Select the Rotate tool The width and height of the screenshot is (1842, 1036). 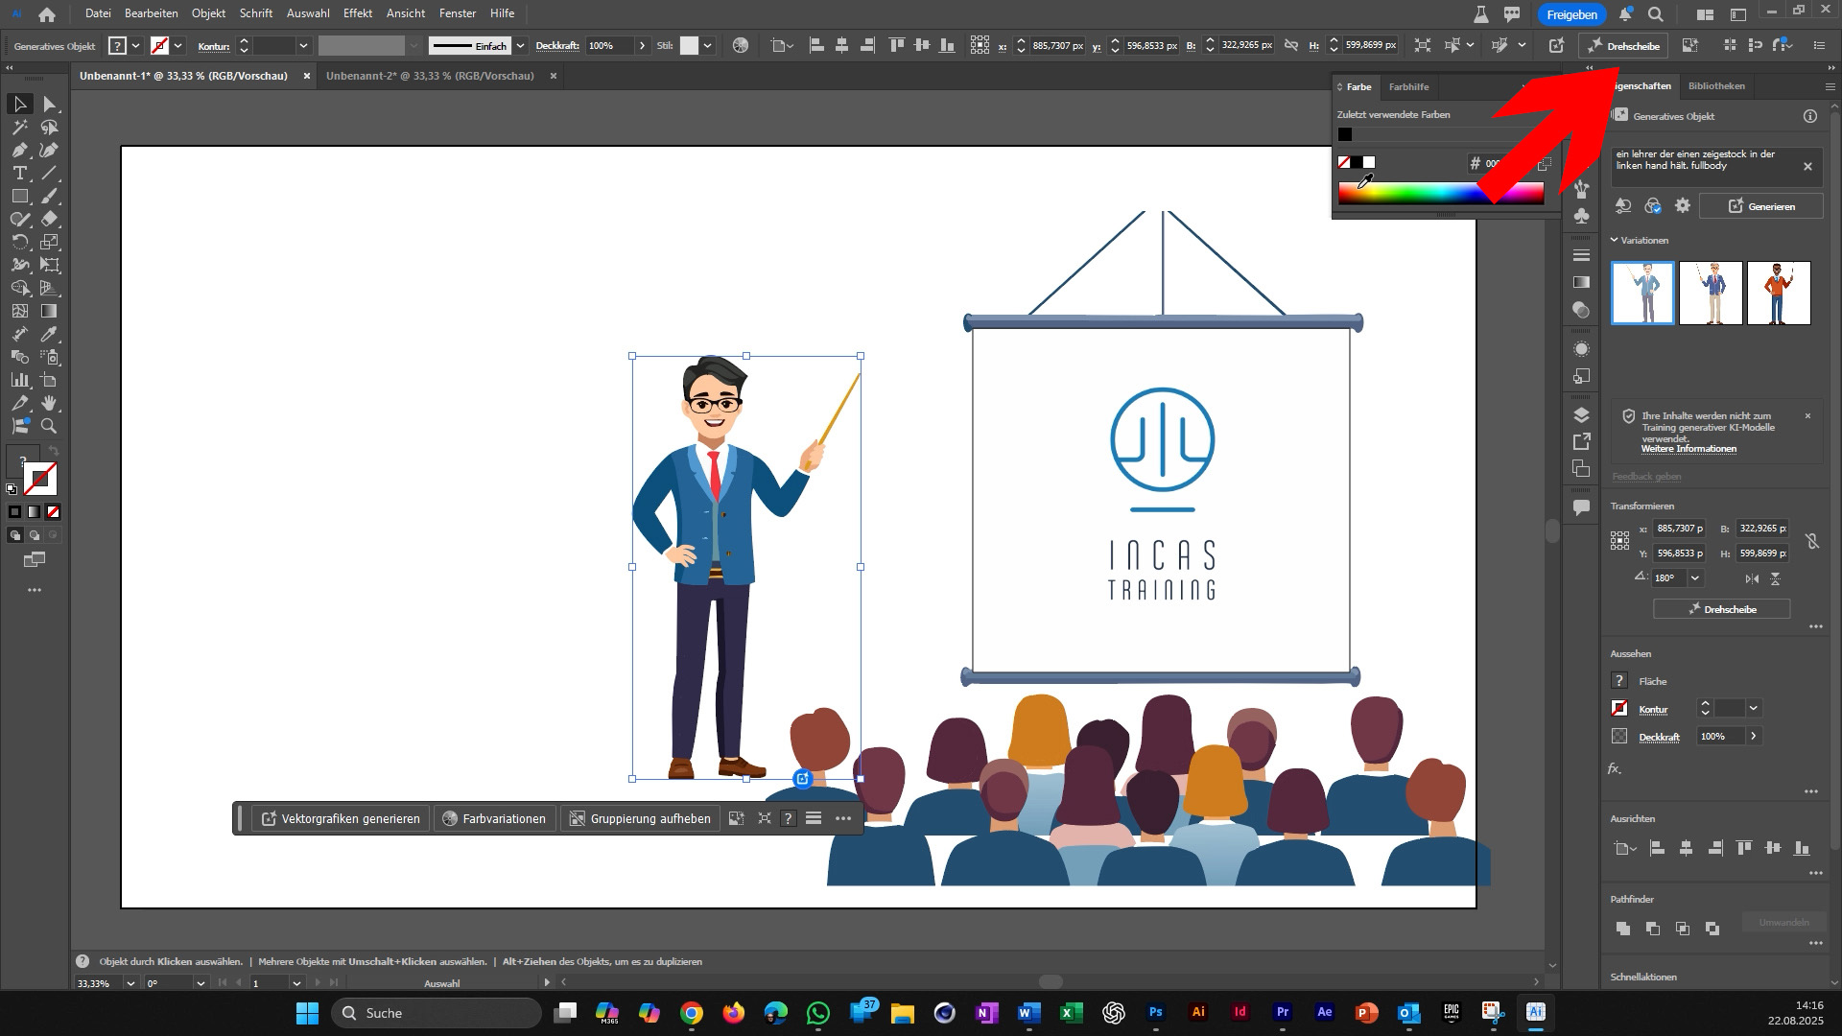click(20, 242)
